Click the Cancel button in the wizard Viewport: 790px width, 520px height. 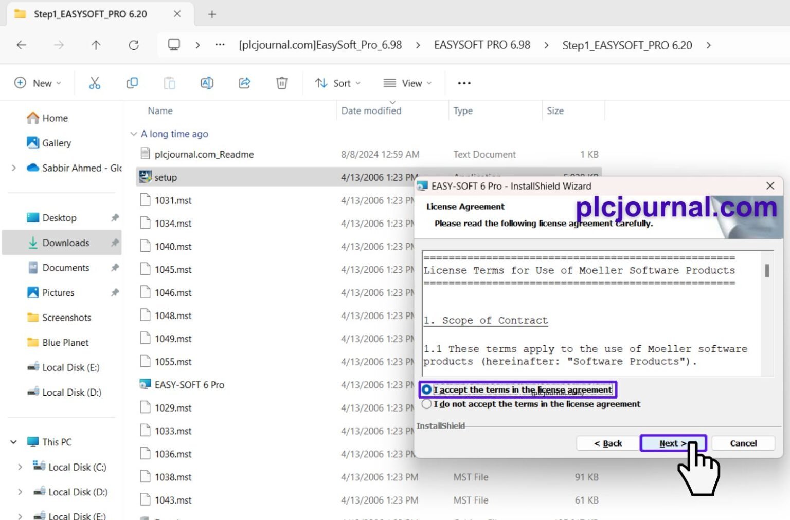[742, 443]
